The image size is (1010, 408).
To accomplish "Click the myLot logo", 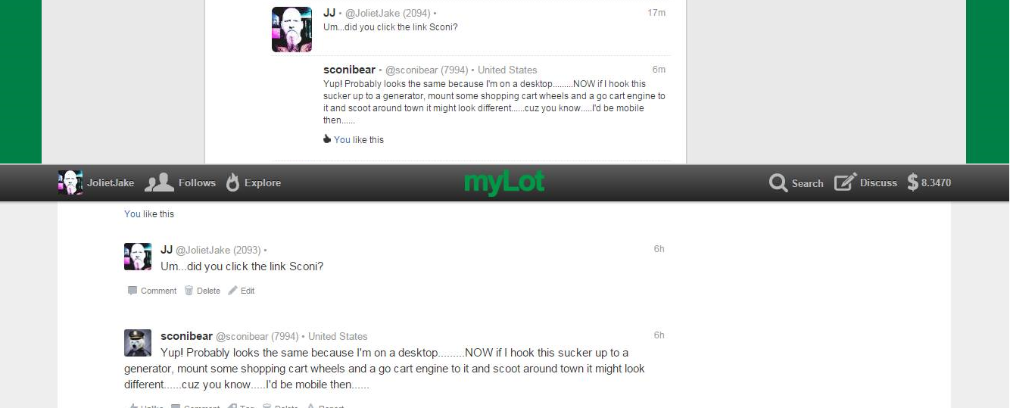I will (504, 182).
